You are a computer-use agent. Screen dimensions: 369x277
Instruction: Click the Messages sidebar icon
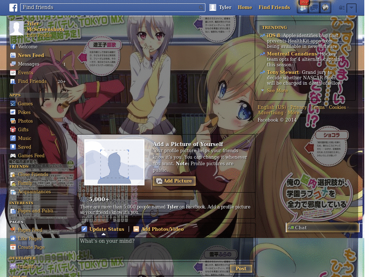pos(13,64)
